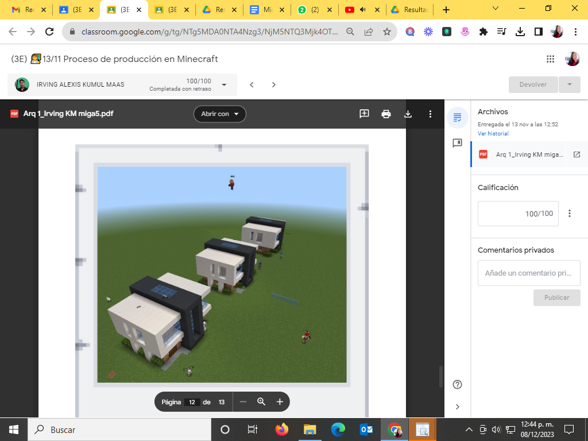Go back with the browser back arrow
This screenshot has height=441, width=588.
[x=13, y=32]
